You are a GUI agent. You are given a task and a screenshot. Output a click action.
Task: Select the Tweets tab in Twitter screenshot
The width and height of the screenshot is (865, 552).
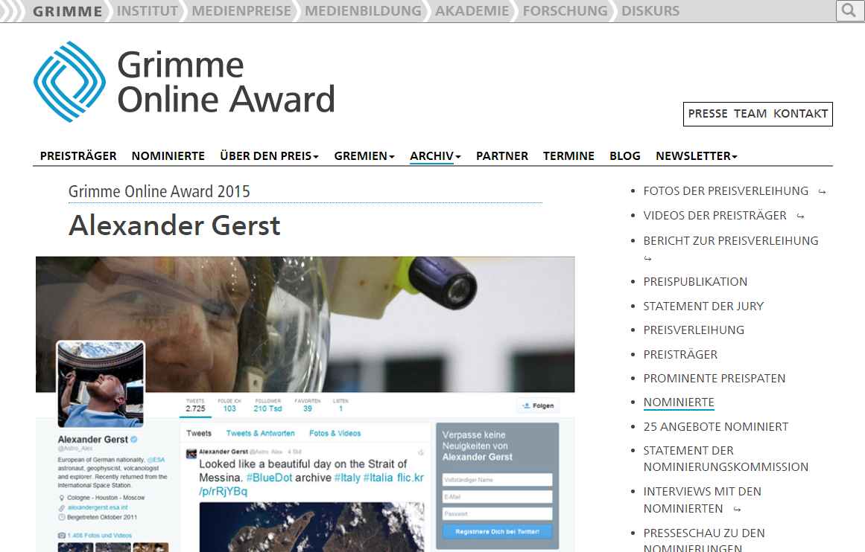point(199,434)
